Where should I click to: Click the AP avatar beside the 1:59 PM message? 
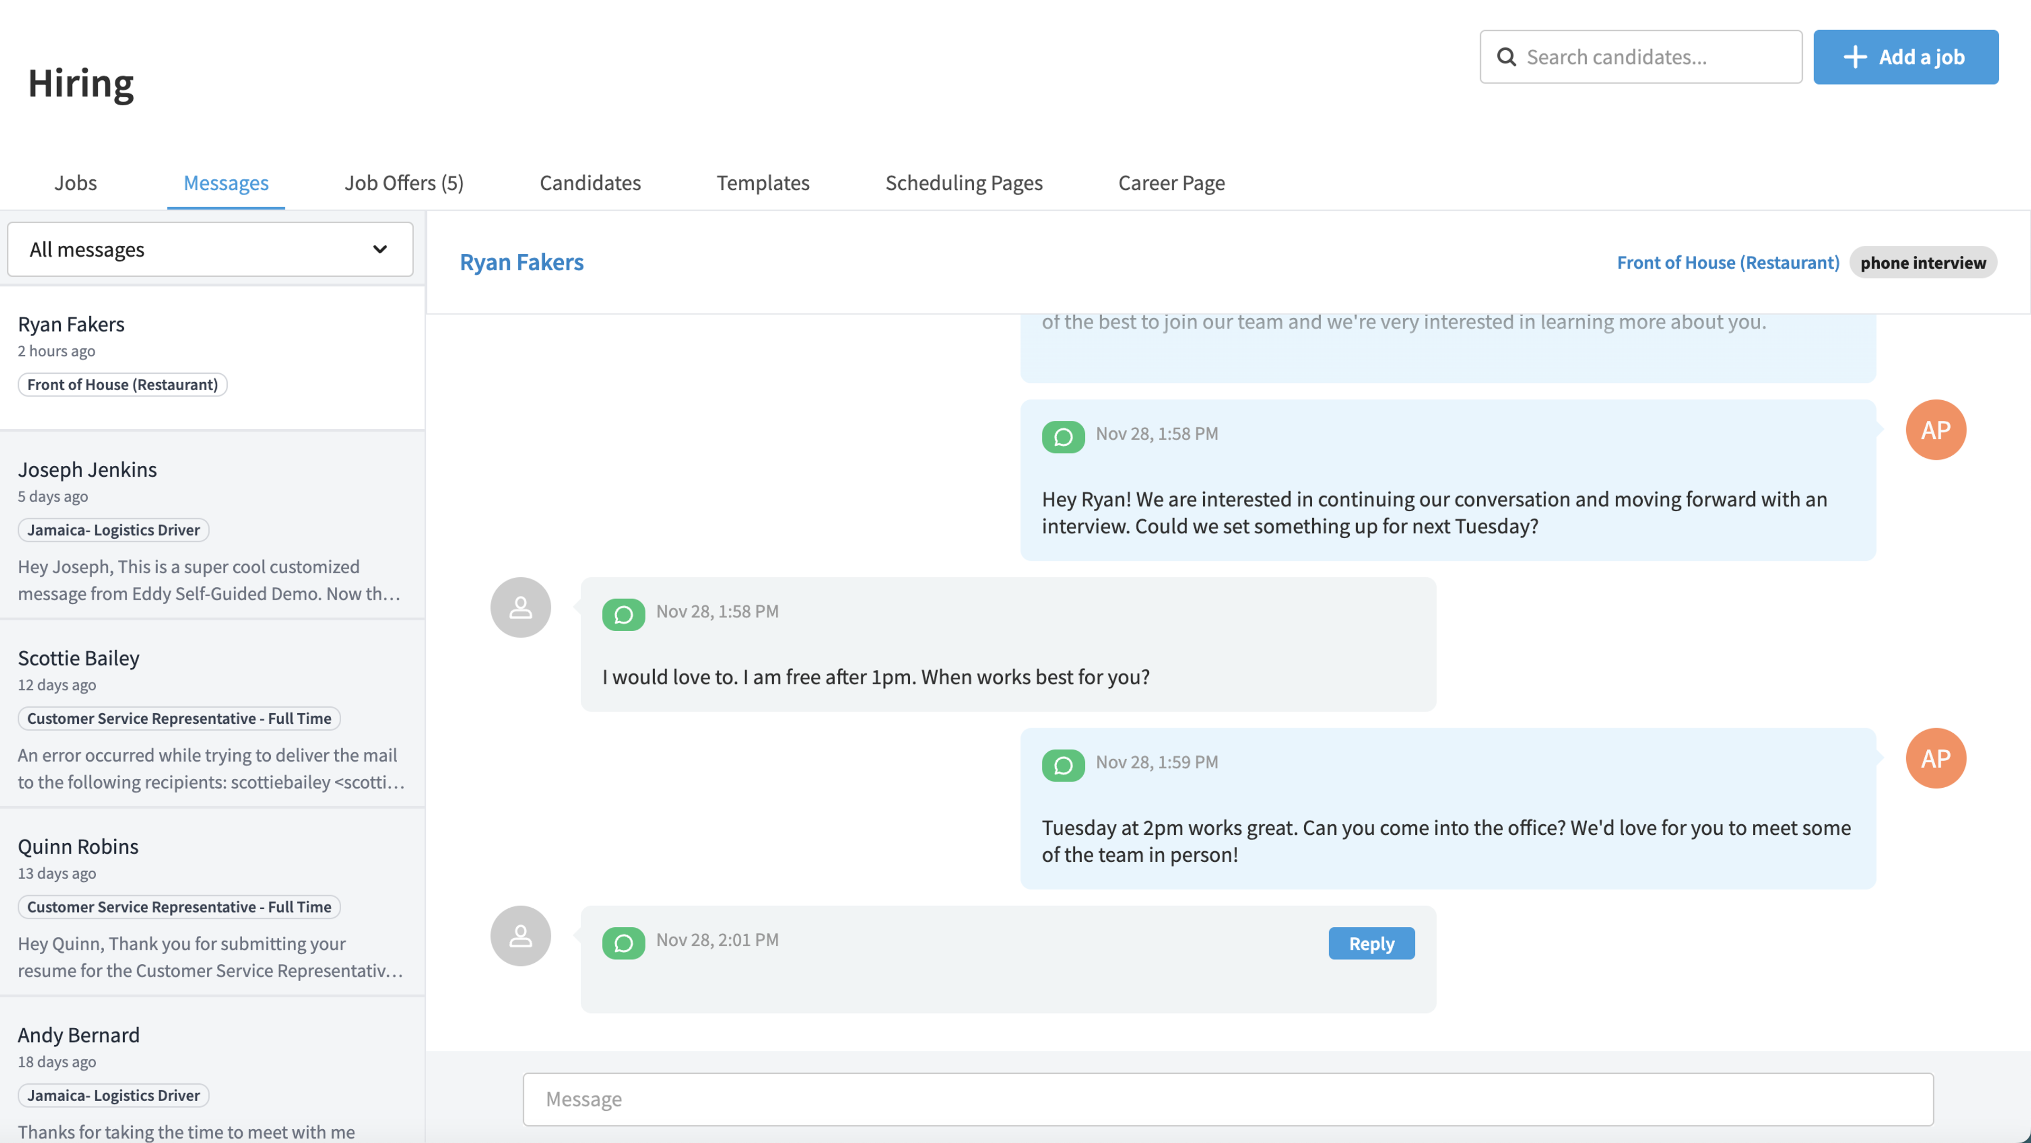tap(1936, 758)
